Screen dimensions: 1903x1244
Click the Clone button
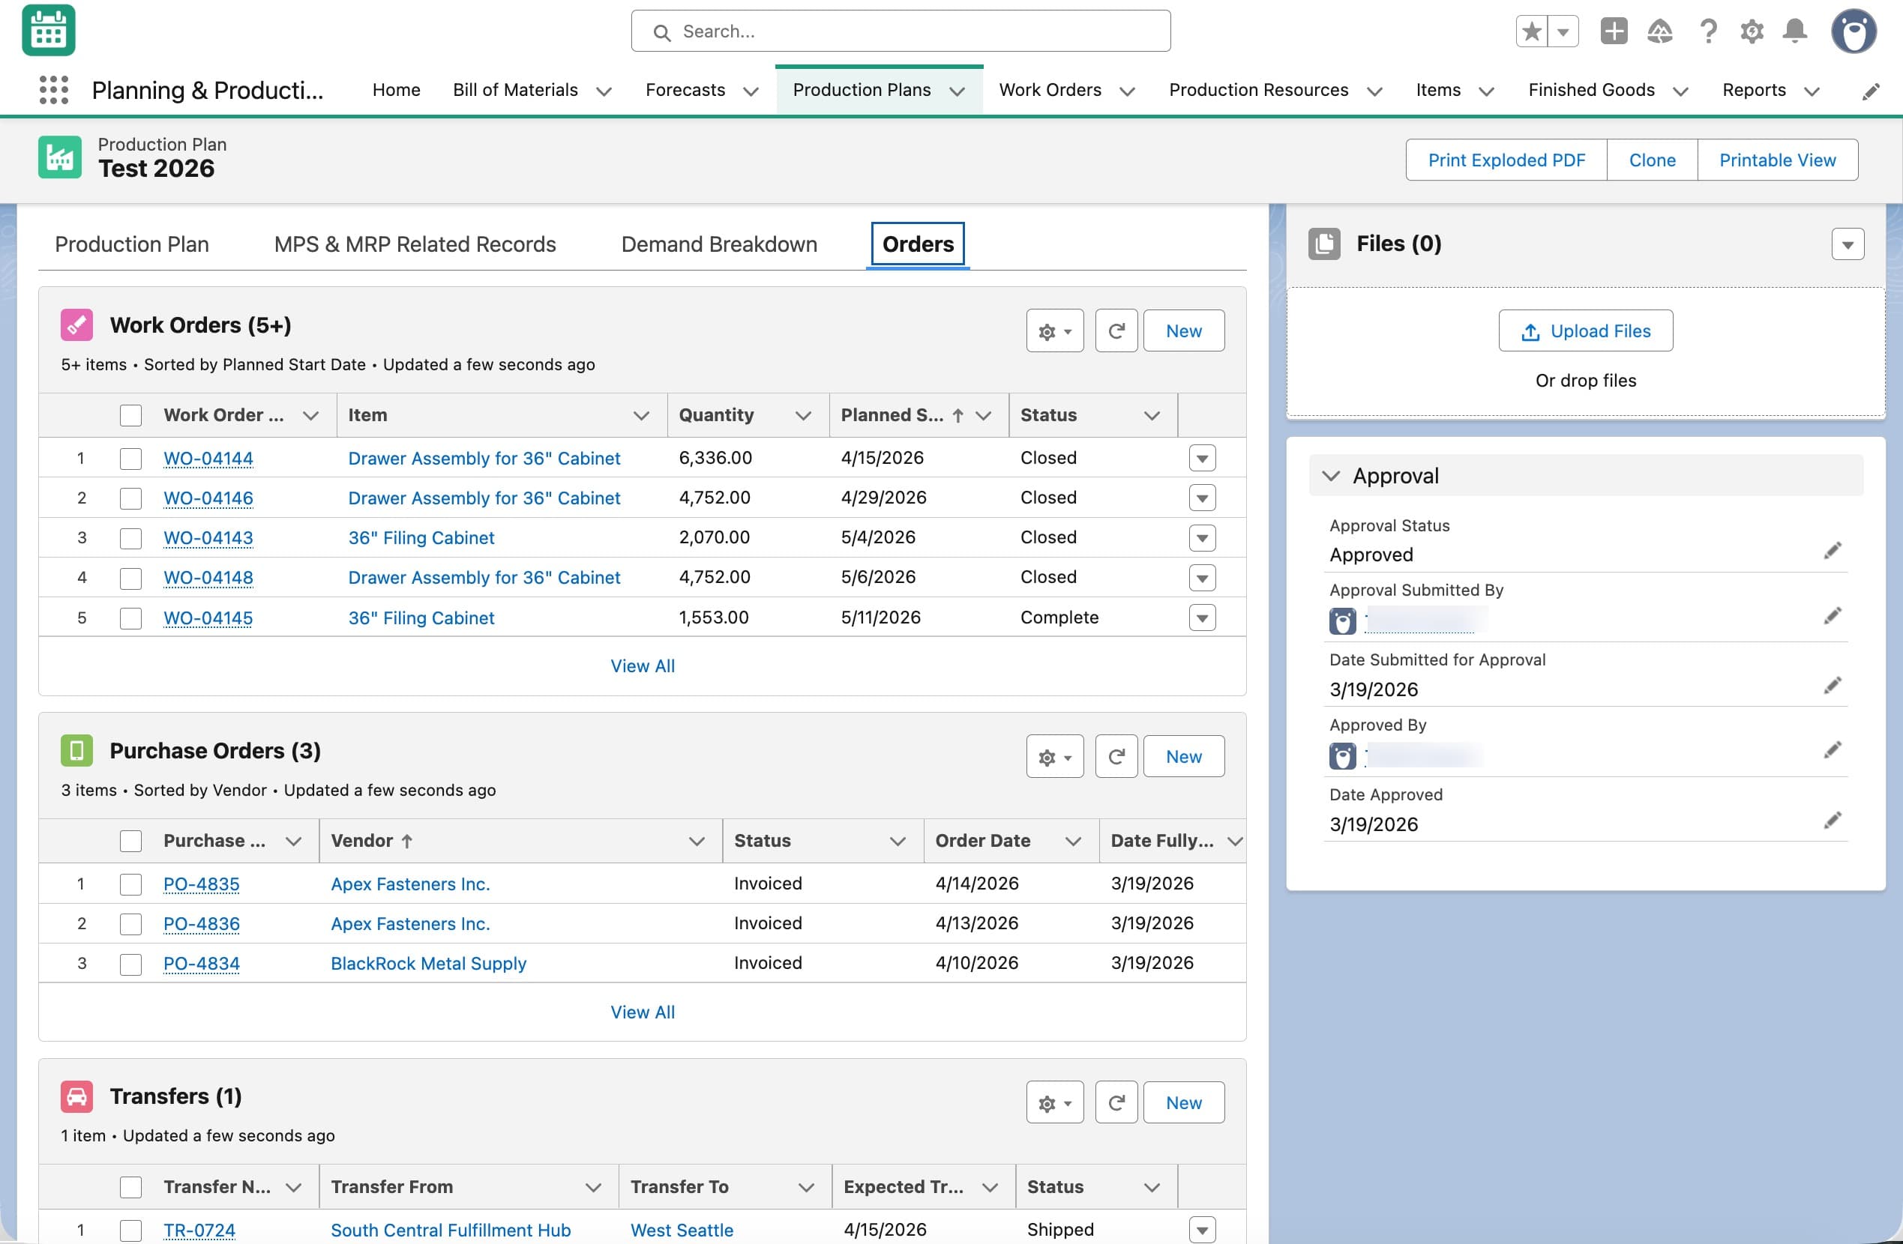(x=1652, y=160)
